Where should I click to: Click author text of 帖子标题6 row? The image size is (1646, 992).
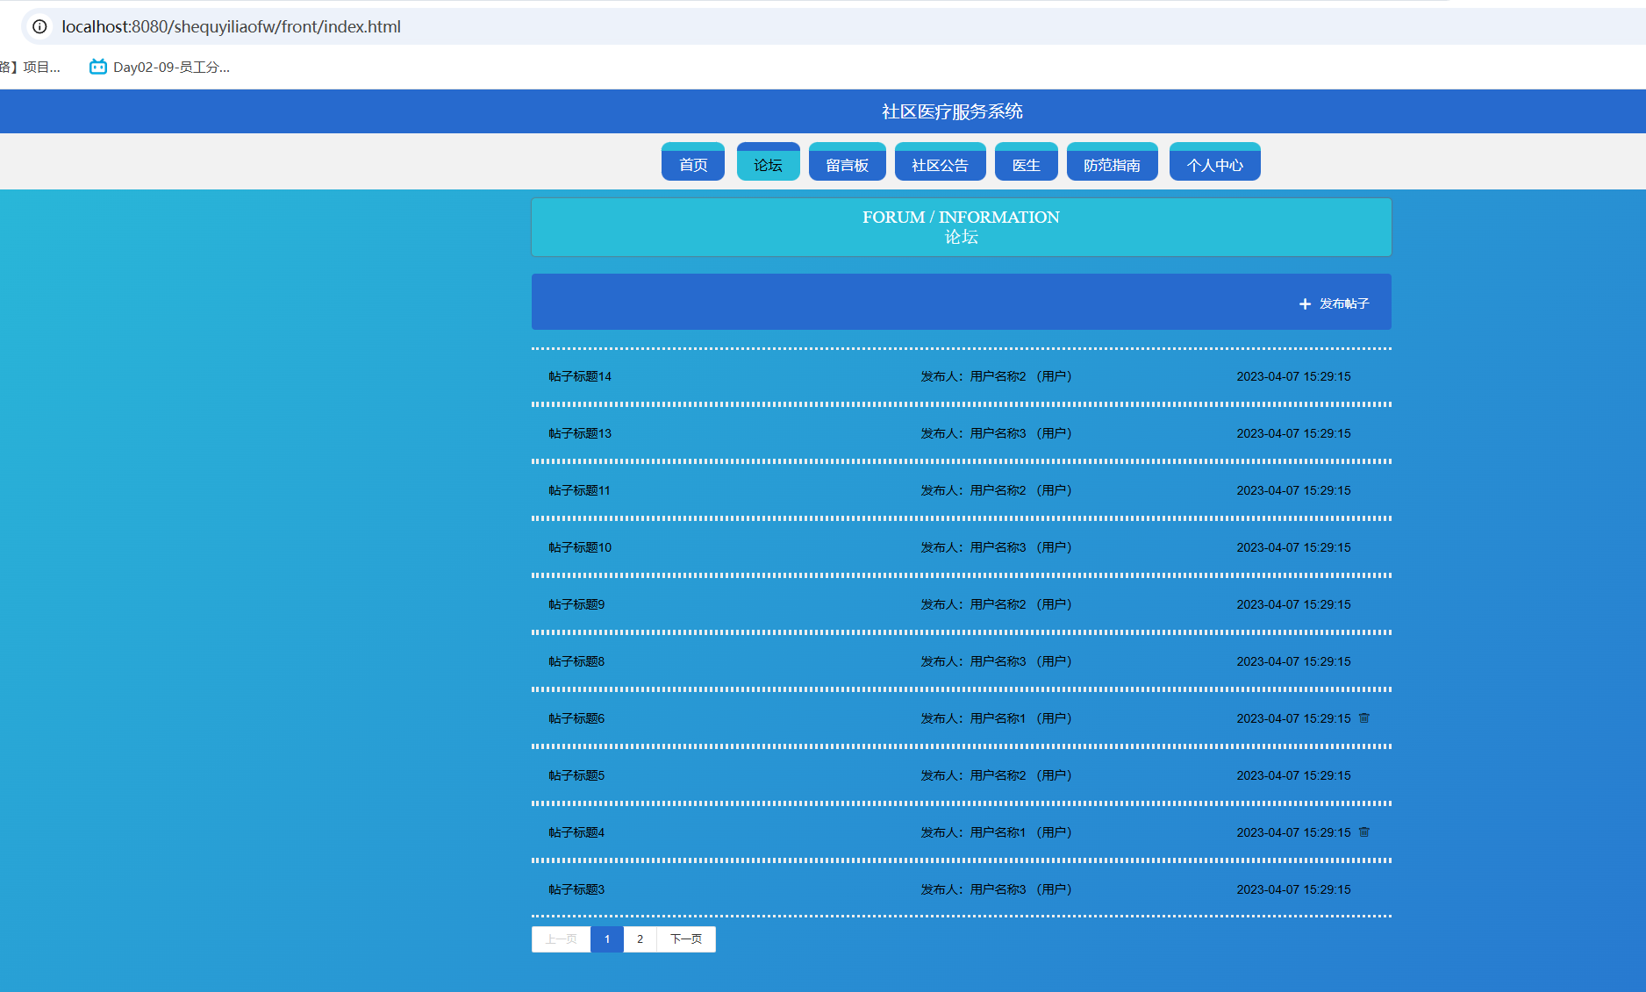pyautogui.click(x=996, y=718)
